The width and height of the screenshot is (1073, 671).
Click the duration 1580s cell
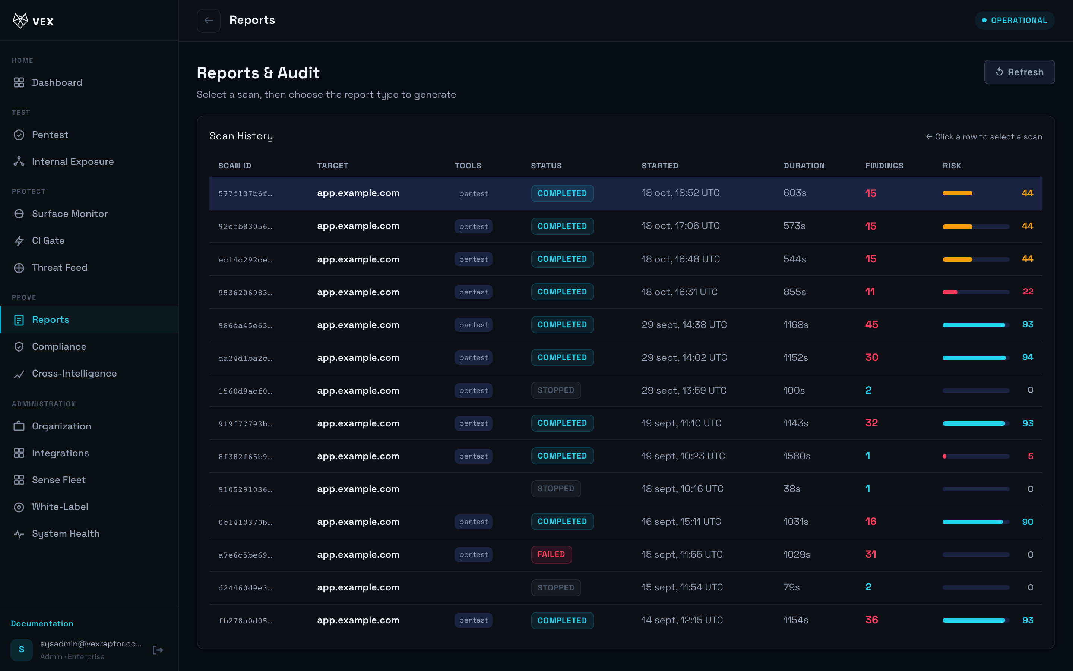pos(797,456)
